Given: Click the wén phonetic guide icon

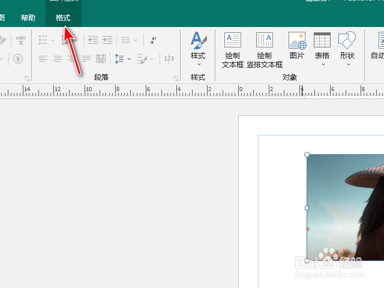Looking at the screenshot, I should (x=20, y=40).
